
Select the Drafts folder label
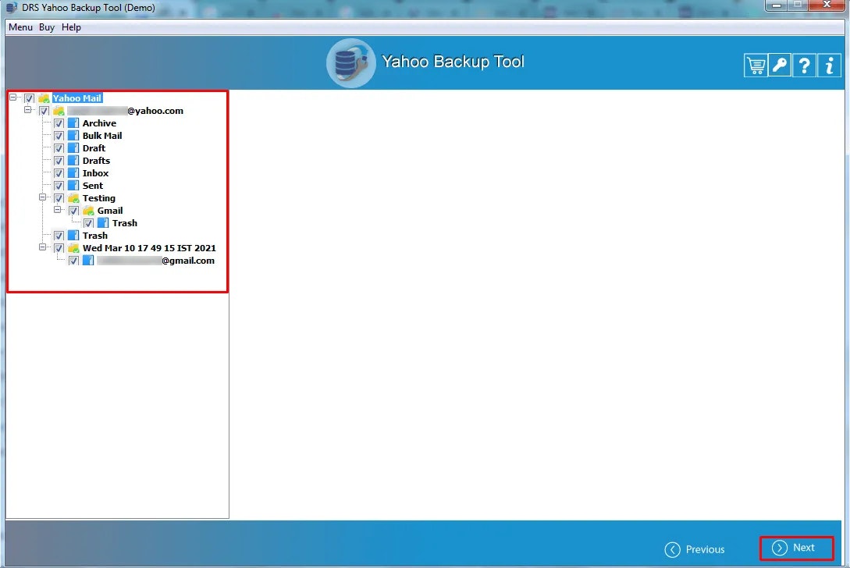pyautogui.click(x=96, y=161)
